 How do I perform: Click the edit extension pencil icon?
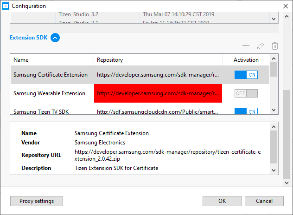click(x=261, y=46)
